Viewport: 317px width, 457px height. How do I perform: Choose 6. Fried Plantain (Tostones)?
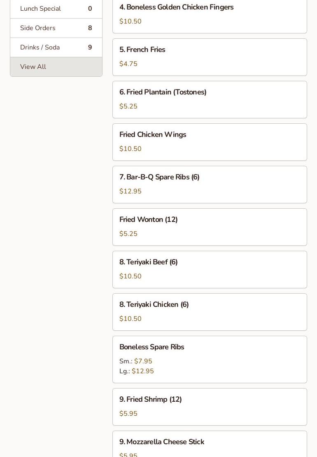[163, 92]
